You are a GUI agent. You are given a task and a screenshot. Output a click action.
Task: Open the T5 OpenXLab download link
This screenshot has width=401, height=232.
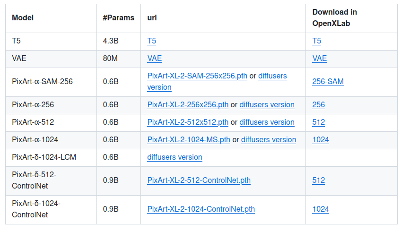pyautogui.click(x=316, y=41)
